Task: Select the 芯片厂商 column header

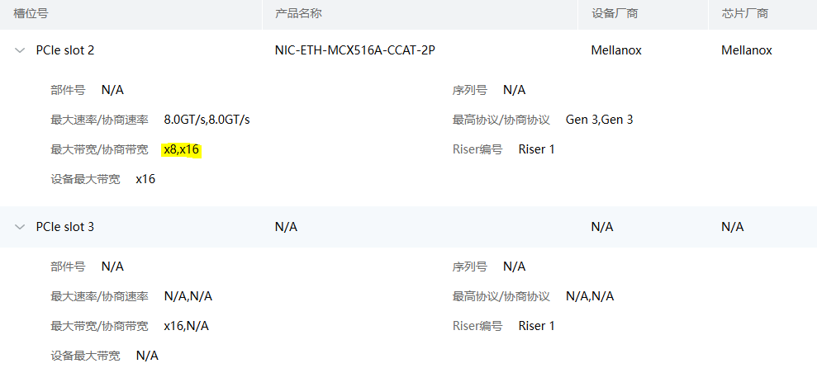Action: (744, 14)
